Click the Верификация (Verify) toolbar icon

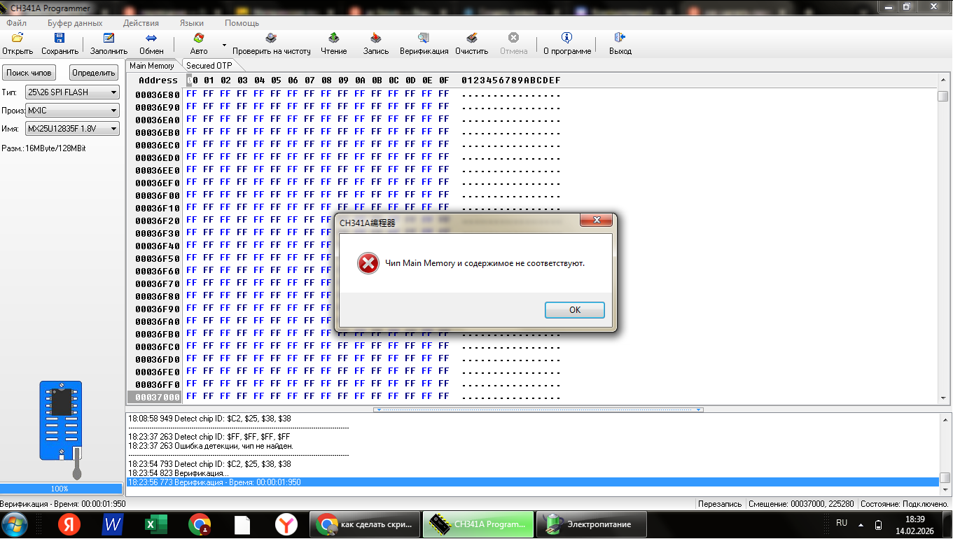pyautogui.click(x=424, y=38)
